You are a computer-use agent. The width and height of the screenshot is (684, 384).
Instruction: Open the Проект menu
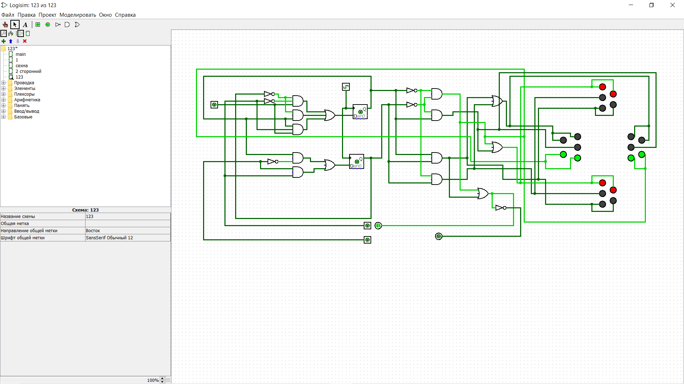tap(47, 15)
